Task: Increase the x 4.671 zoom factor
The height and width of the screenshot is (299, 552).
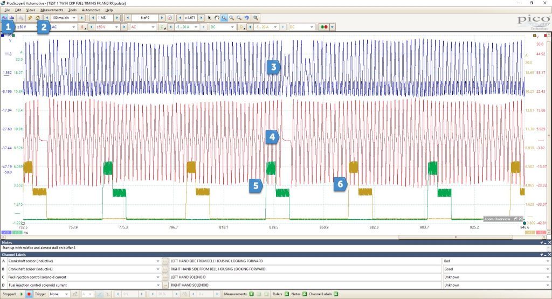Action: [202, 18]
